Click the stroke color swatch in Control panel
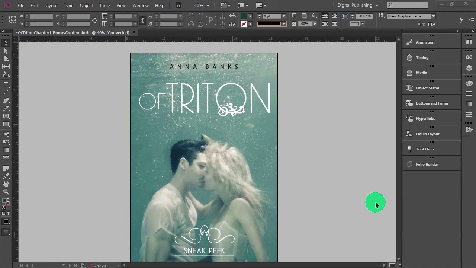Screen dimensions: 476x268 [244, 24]
